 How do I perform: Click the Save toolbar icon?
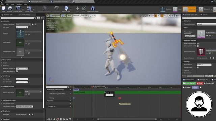point(3,8)
